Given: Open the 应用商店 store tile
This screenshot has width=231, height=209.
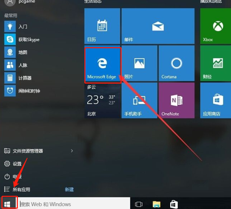Looking at the screenshot, I should pos(215,101).
